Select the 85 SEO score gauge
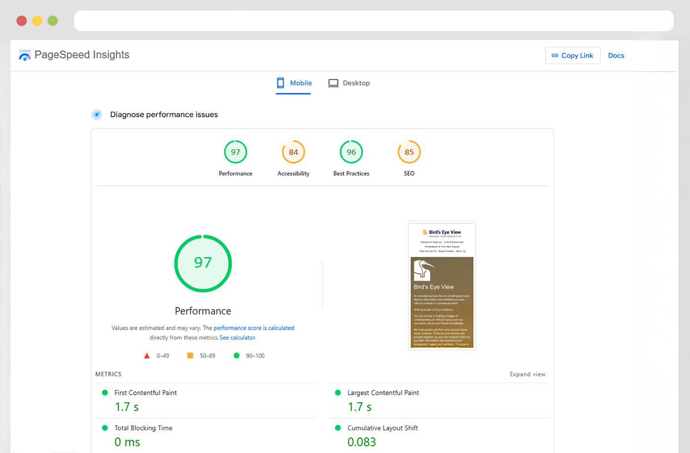The image size is (690, 453). coord(409,152)
